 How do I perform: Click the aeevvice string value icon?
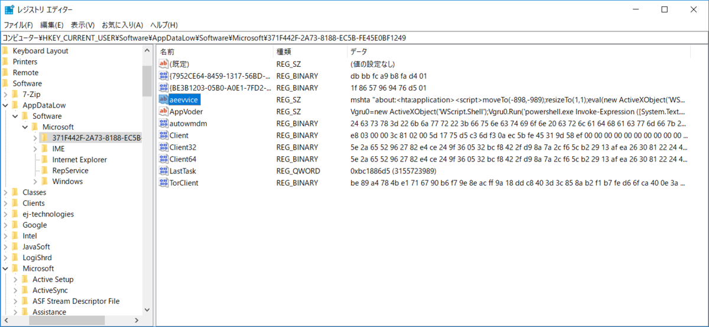tap(164, 99)
